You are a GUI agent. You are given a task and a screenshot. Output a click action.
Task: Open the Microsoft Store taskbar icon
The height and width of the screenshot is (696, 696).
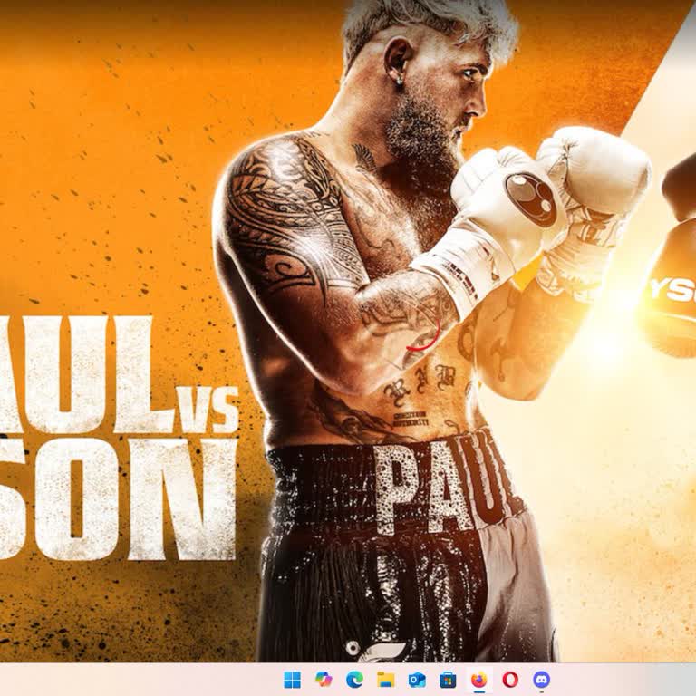(448, 680)
